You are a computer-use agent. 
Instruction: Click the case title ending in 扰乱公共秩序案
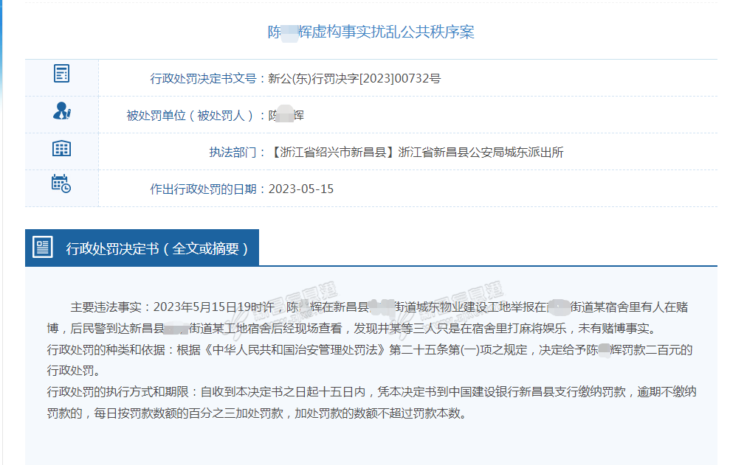coord(371,32)
